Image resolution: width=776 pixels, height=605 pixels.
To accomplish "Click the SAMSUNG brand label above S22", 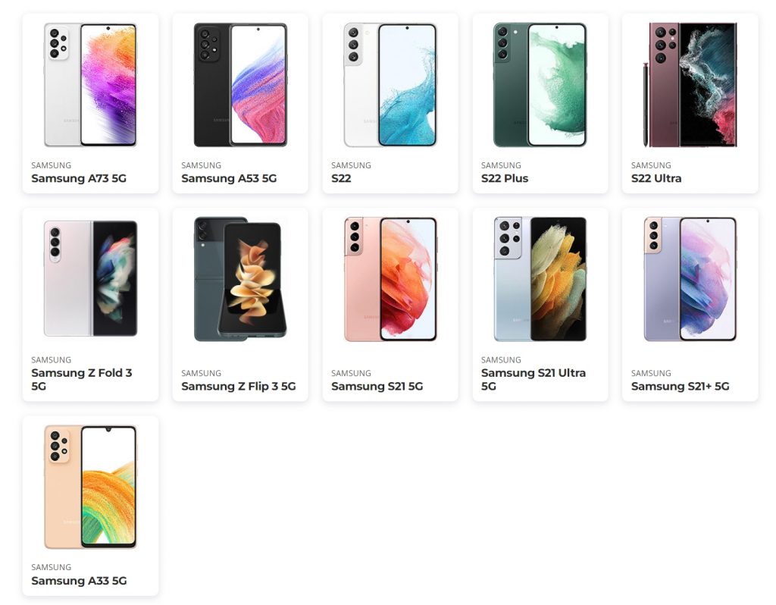I will coord(351,165).
